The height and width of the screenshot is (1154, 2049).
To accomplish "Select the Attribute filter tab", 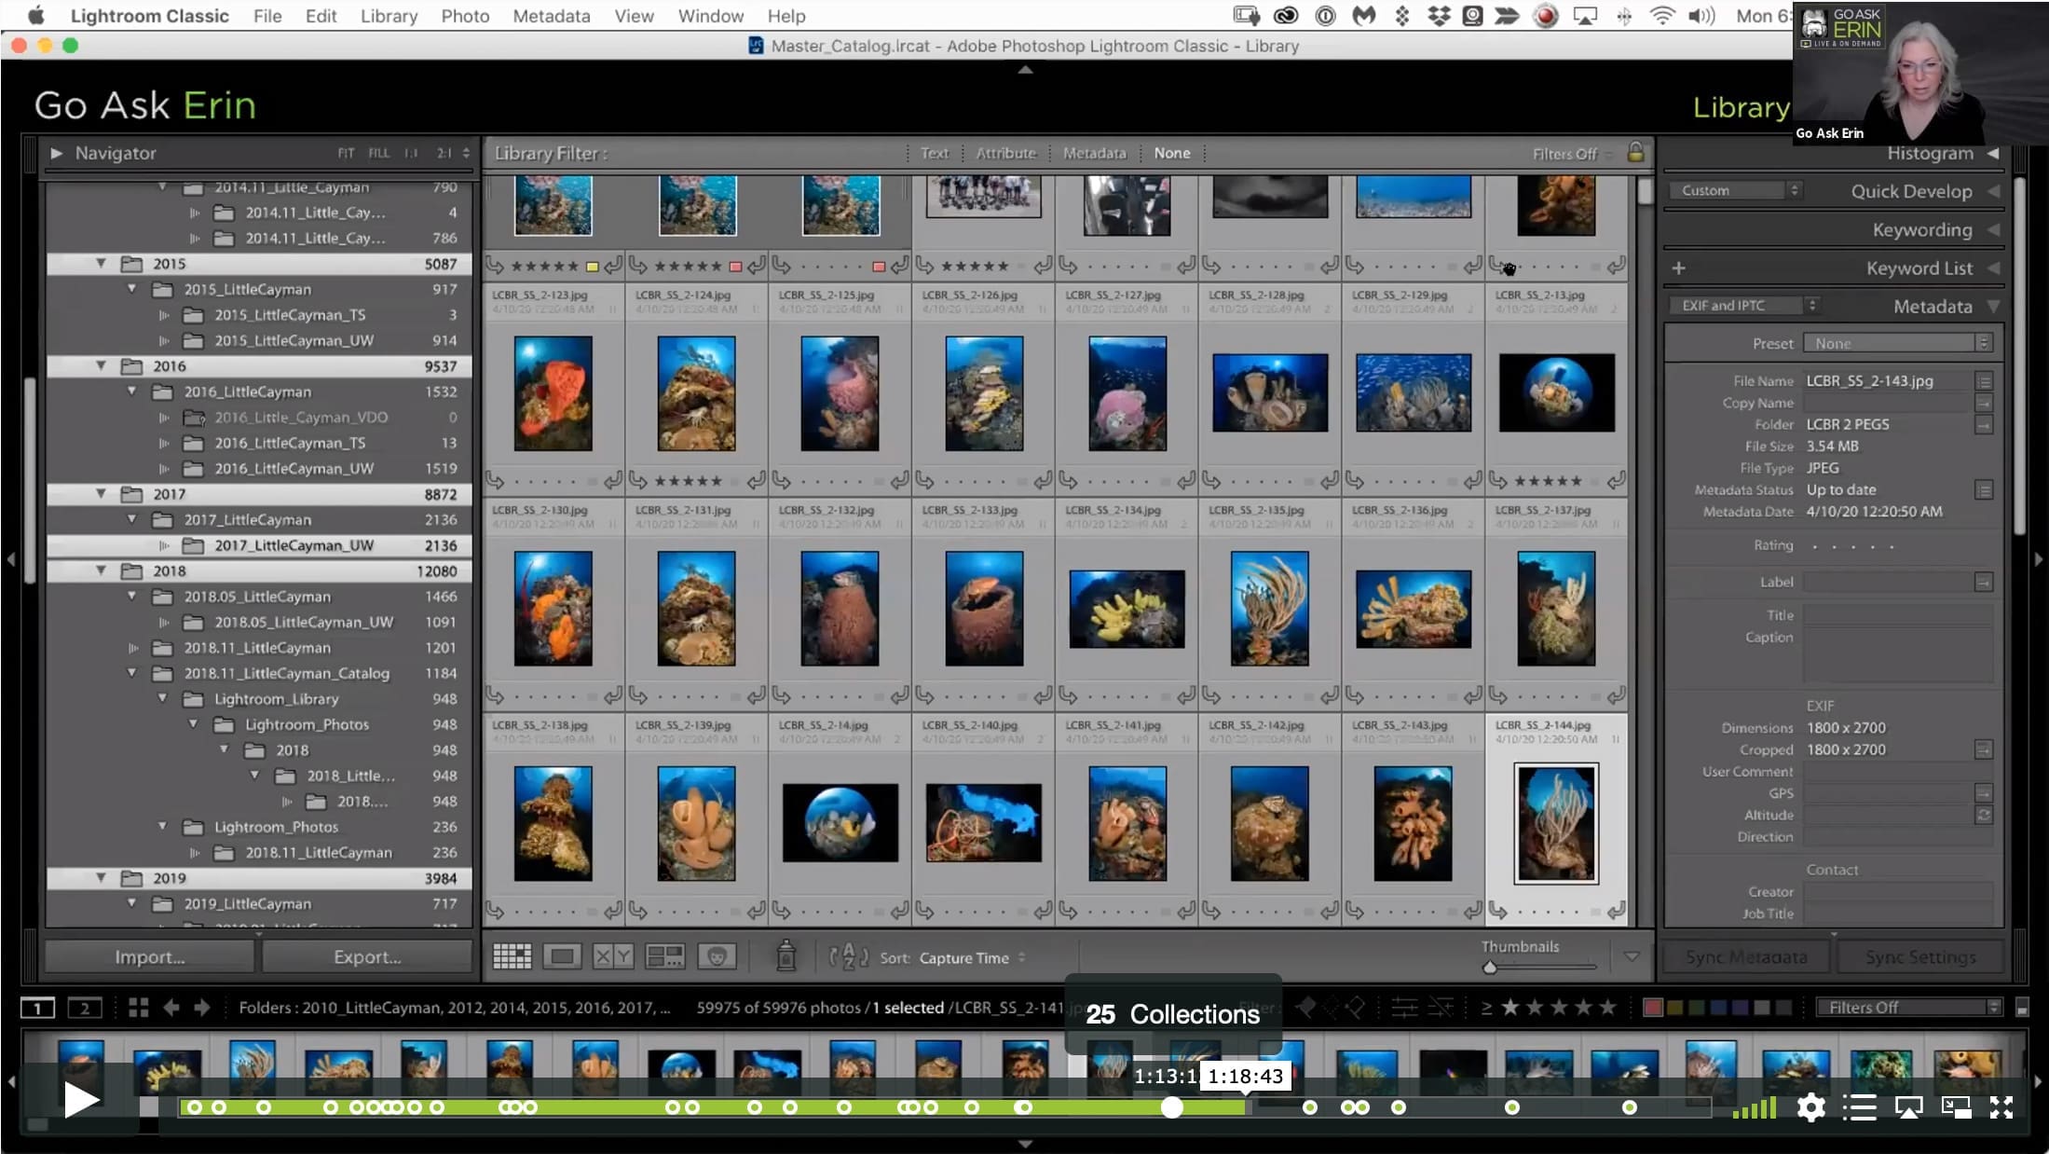I will coord(1005,153).
